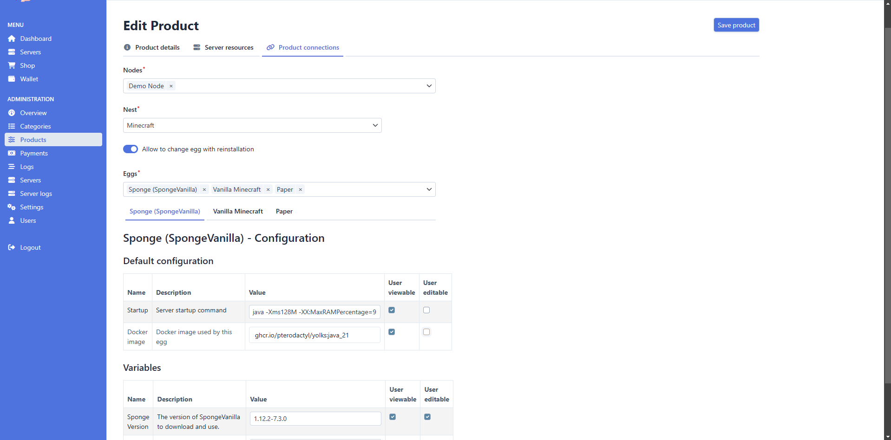
Task: Click the Dashboard home icon
Action: (x=12, y=39)
